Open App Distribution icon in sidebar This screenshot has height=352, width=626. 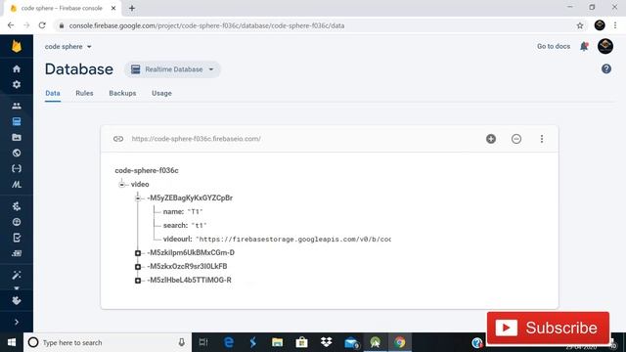[x=17, y=253]
